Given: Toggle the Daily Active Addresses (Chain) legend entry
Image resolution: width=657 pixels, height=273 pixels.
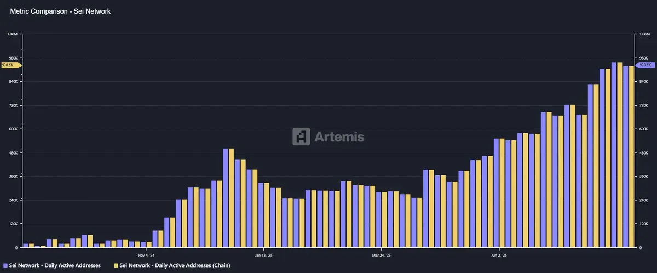Looking at the screenshot, I should pyautogui.click(x=172, y=265).
